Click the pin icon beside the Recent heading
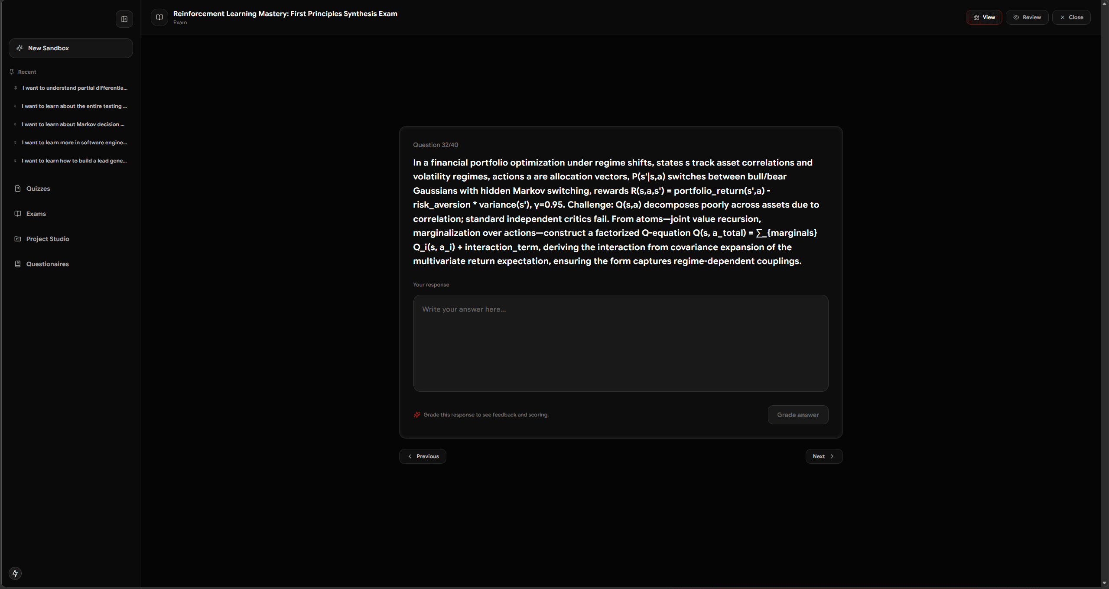The width and height of the screenshot is (1109, 589). tap(12, 72)
